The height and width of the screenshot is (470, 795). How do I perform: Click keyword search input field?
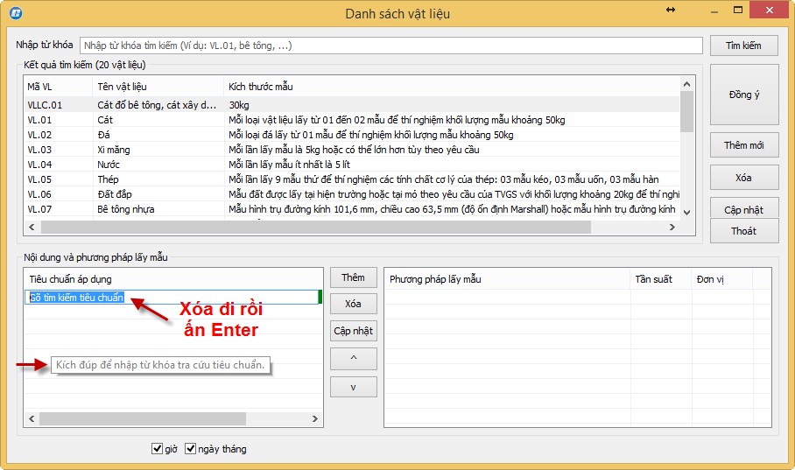(x=390, y=46)
